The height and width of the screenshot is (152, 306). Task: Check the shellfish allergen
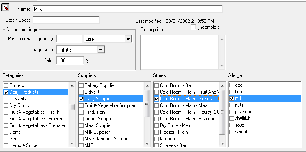point(232,118)
